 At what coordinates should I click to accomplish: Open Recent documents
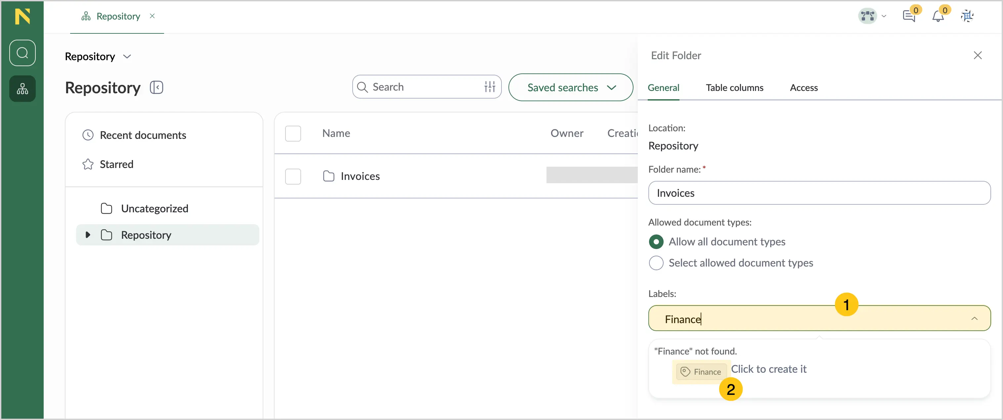click(143, 135)
